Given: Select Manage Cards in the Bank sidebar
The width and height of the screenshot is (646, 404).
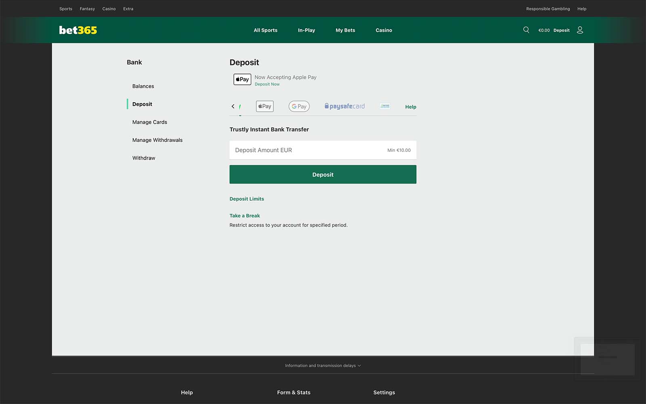Looking at the screenshot, I should pos(149,122).
